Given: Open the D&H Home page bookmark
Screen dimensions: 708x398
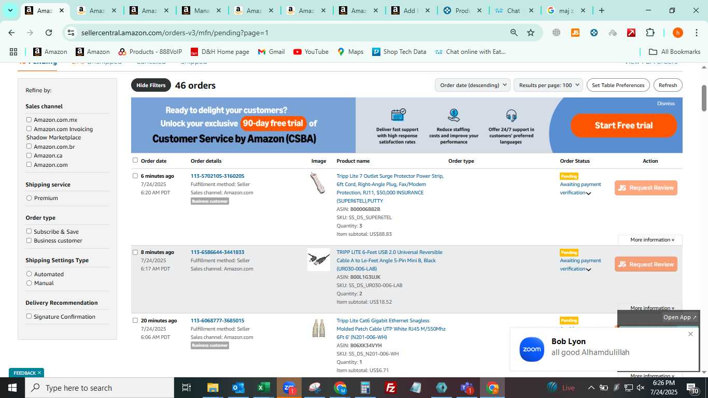Looking at the screenshot, I should coord(220,52).
